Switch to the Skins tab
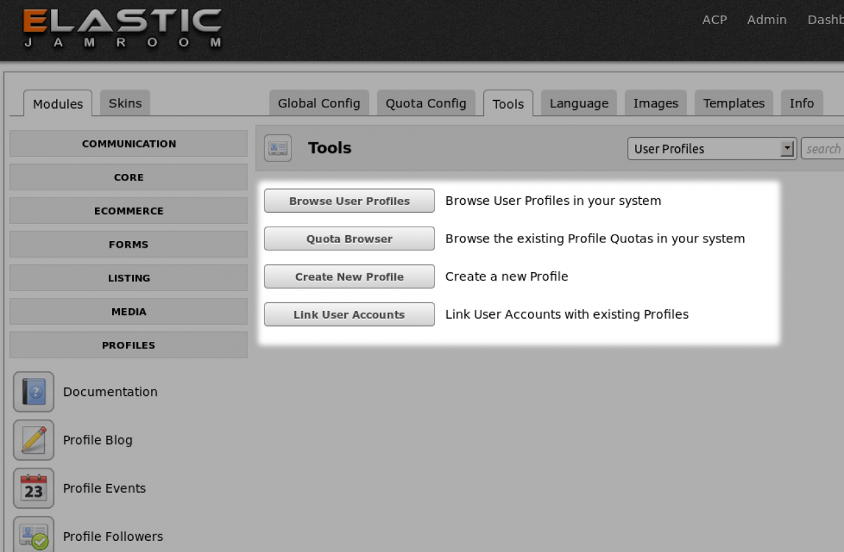This screenshot has height=552, width=844. (125, 103)
